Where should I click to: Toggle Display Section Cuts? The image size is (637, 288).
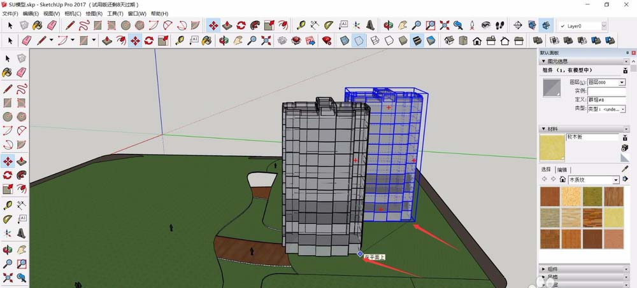(546, 25)
